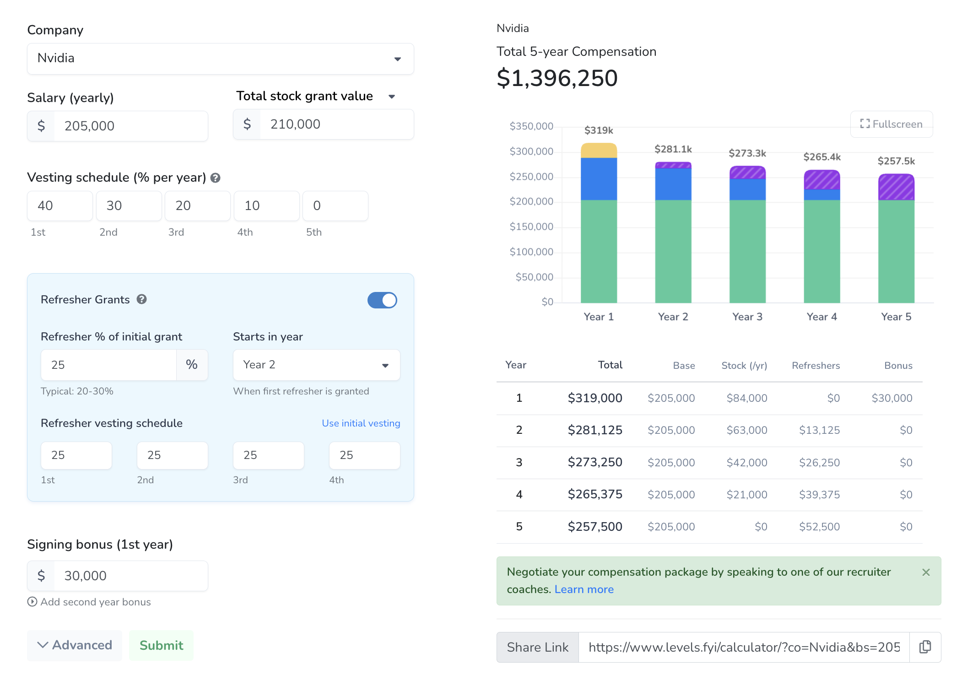Open the Company dropdown showing Nvidia
Viewport: 962px width, 691px height.
click(220, 59)
